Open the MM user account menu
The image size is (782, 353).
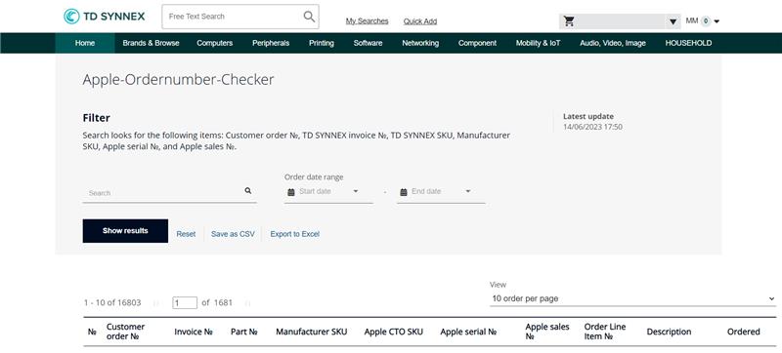pyautogui.click(x=703, y=20)
